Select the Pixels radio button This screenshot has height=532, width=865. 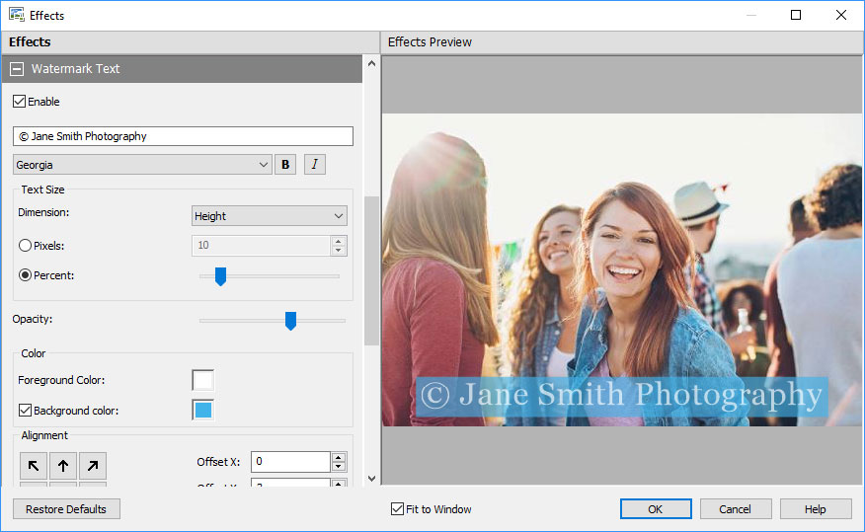click(25, 246)
